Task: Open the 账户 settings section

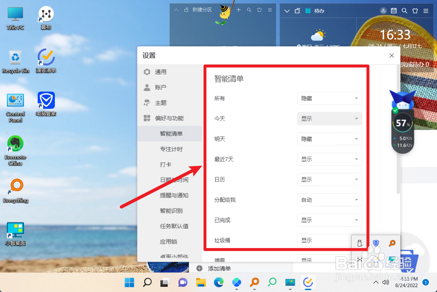Action: (x=170, y=87)
